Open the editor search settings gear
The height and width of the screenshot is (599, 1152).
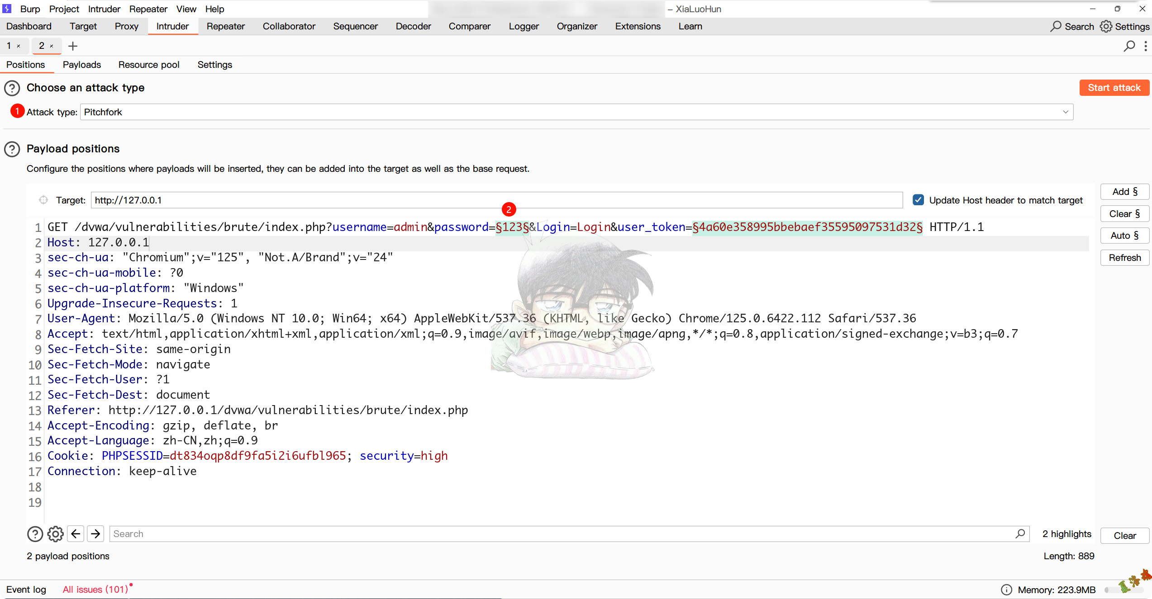tap(56, 534)
